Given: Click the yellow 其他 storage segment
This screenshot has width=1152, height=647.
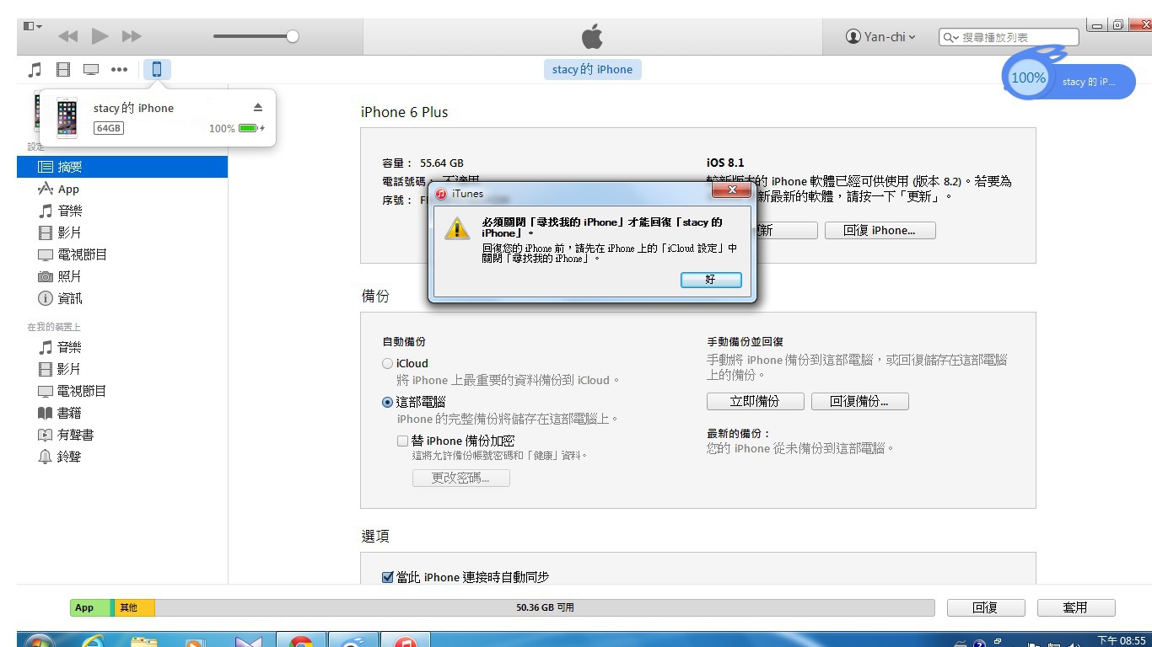Looking at the screenshot, I should (133, 607).
